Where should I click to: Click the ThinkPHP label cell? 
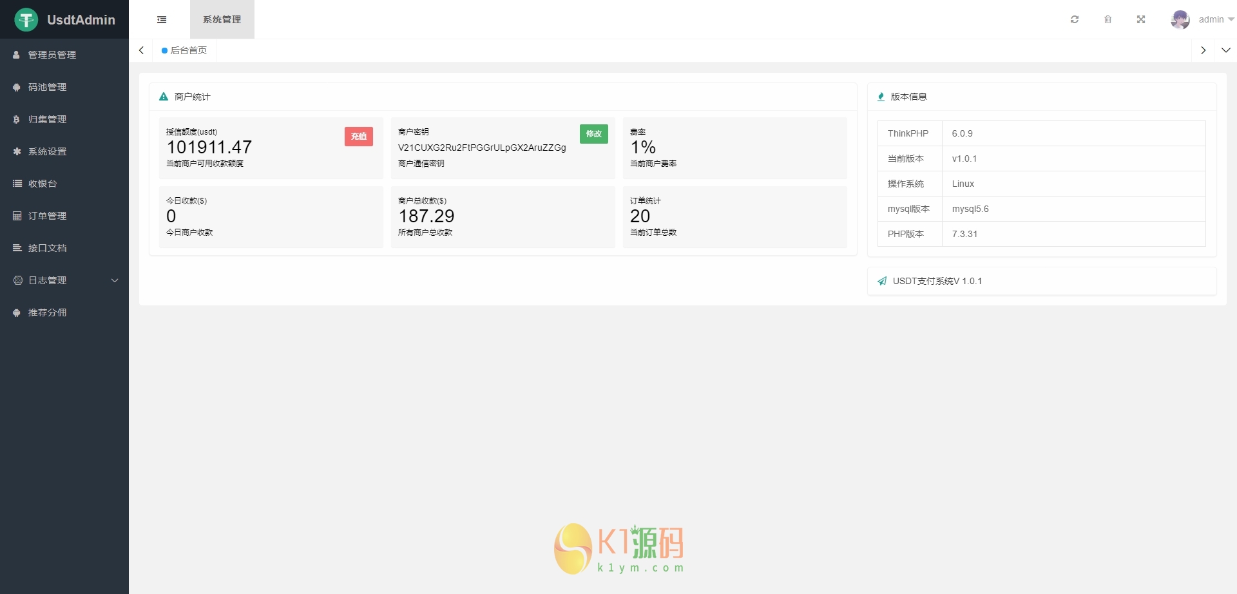tap(910, 134)
